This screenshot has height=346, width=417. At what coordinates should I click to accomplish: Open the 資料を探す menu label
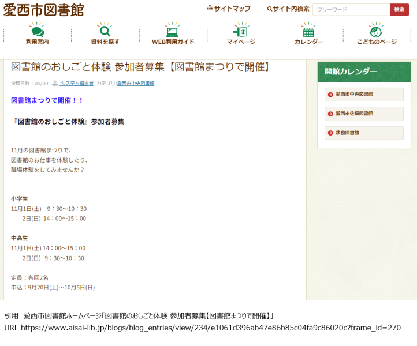coord(105,42)
